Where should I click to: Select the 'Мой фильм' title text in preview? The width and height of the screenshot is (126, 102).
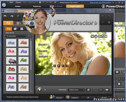coord(99,36)
